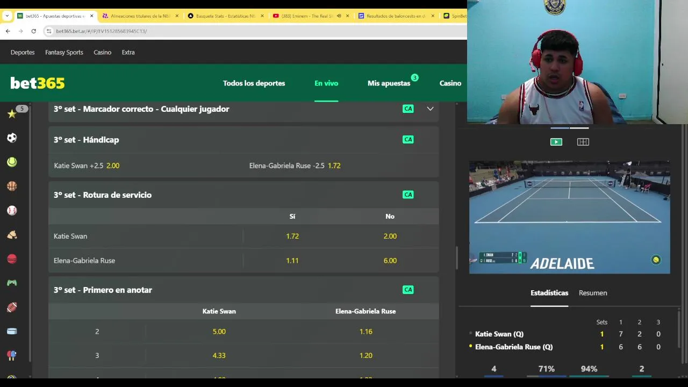This screenshot has height=387, width=688.
Task: Open Casino in the dark top bar
Action: click(102, 52)
